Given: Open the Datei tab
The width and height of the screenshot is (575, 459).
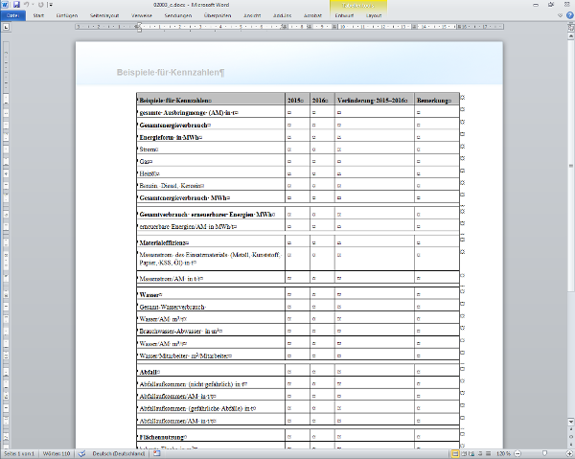Looking at the screenshot, I should [11, 16].
